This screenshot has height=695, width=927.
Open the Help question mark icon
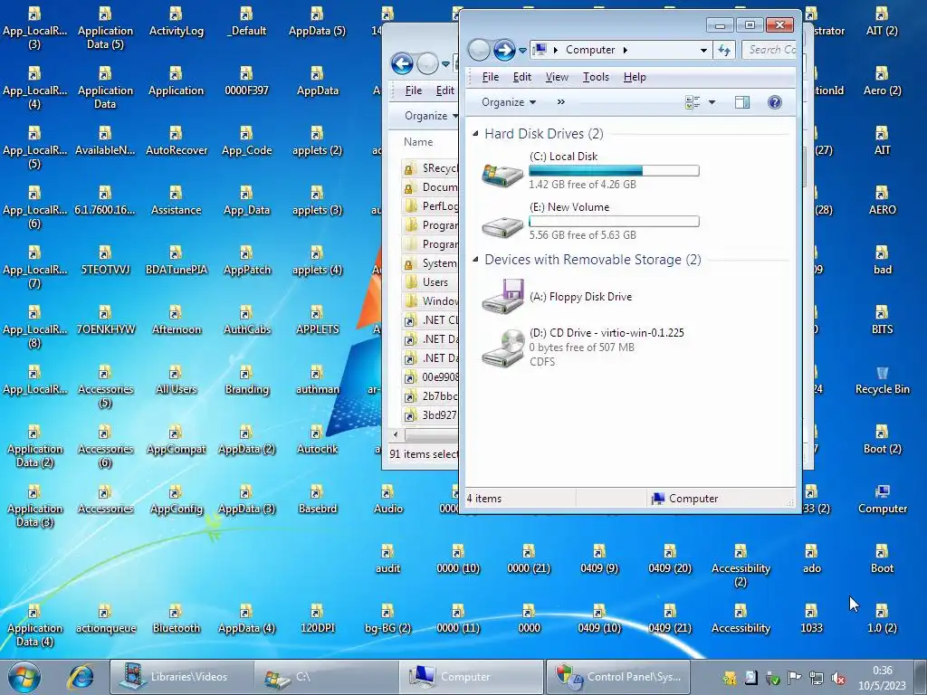775,102
